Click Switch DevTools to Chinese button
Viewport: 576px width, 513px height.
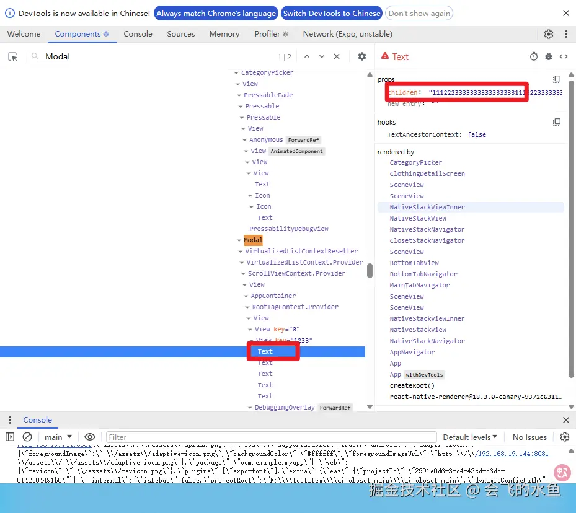coord(332,13)
